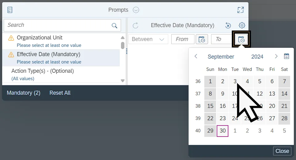Click the prompts checklist icon
The width and height of the screenshot is (296, 160).
(10, 10)
